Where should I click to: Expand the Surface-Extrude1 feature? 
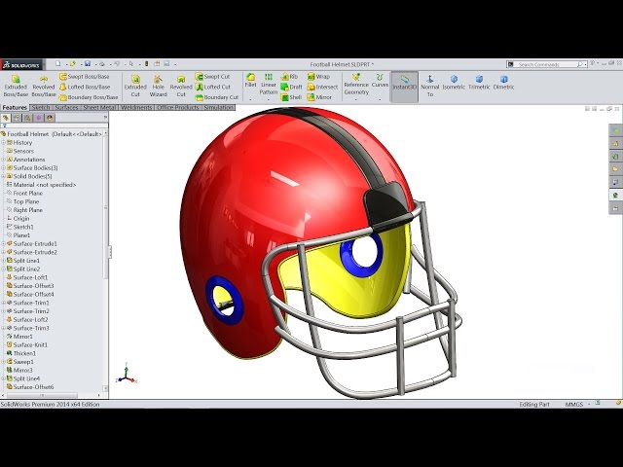pos(4,244)
